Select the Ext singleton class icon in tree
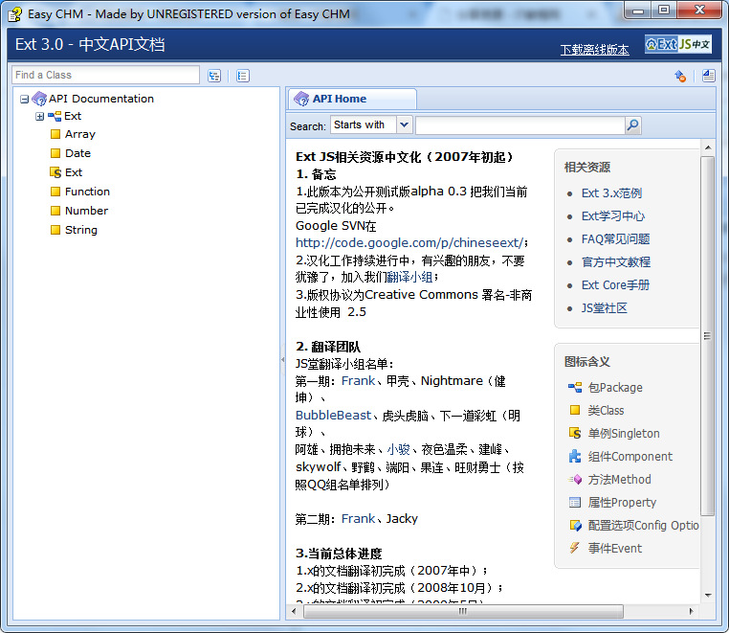Screen dimensions: 729x633 click(55, 172)
